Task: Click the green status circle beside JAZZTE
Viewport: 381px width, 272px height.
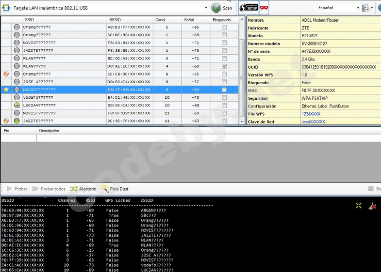Action: 17,121
